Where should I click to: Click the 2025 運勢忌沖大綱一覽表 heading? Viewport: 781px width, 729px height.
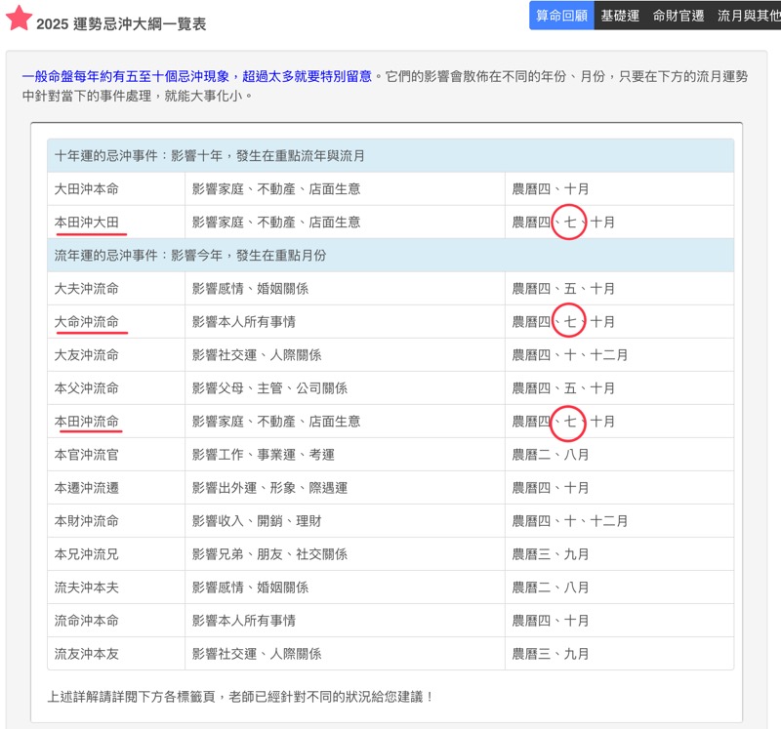[x=121, y=23]
